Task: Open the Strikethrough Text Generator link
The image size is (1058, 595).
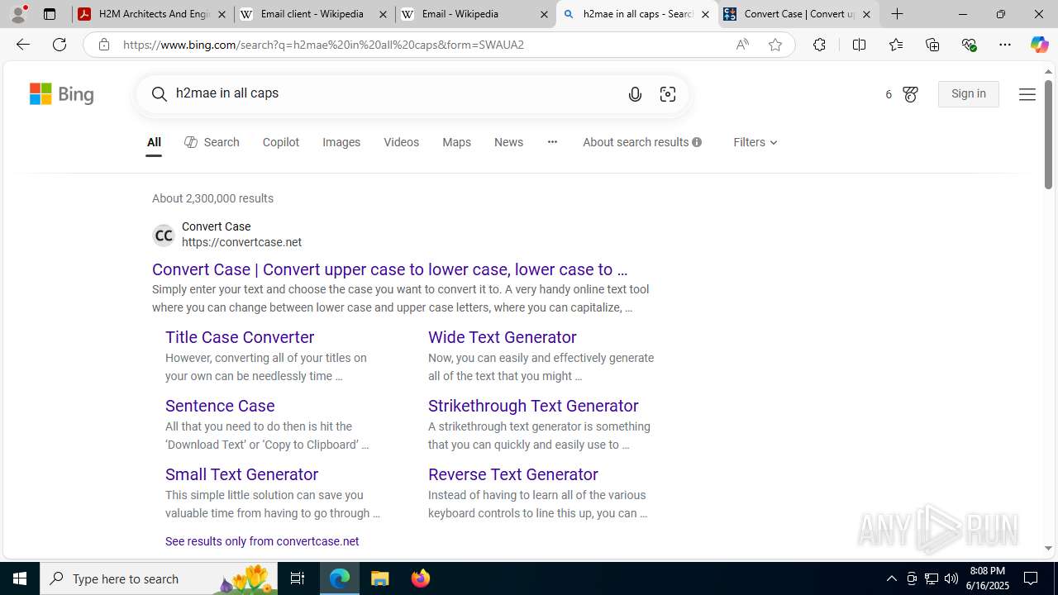Action: 533,406
